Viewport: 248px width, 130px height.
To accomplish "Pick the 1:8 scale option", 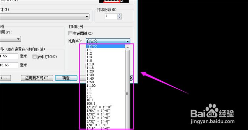I will pos(105,61).
